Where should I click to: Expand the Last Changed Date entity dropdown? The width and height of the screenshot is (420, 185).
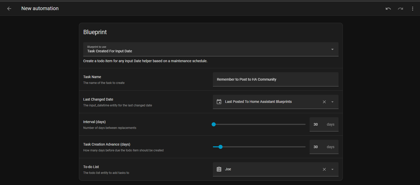pyautogui.click(x=332, y=102)
